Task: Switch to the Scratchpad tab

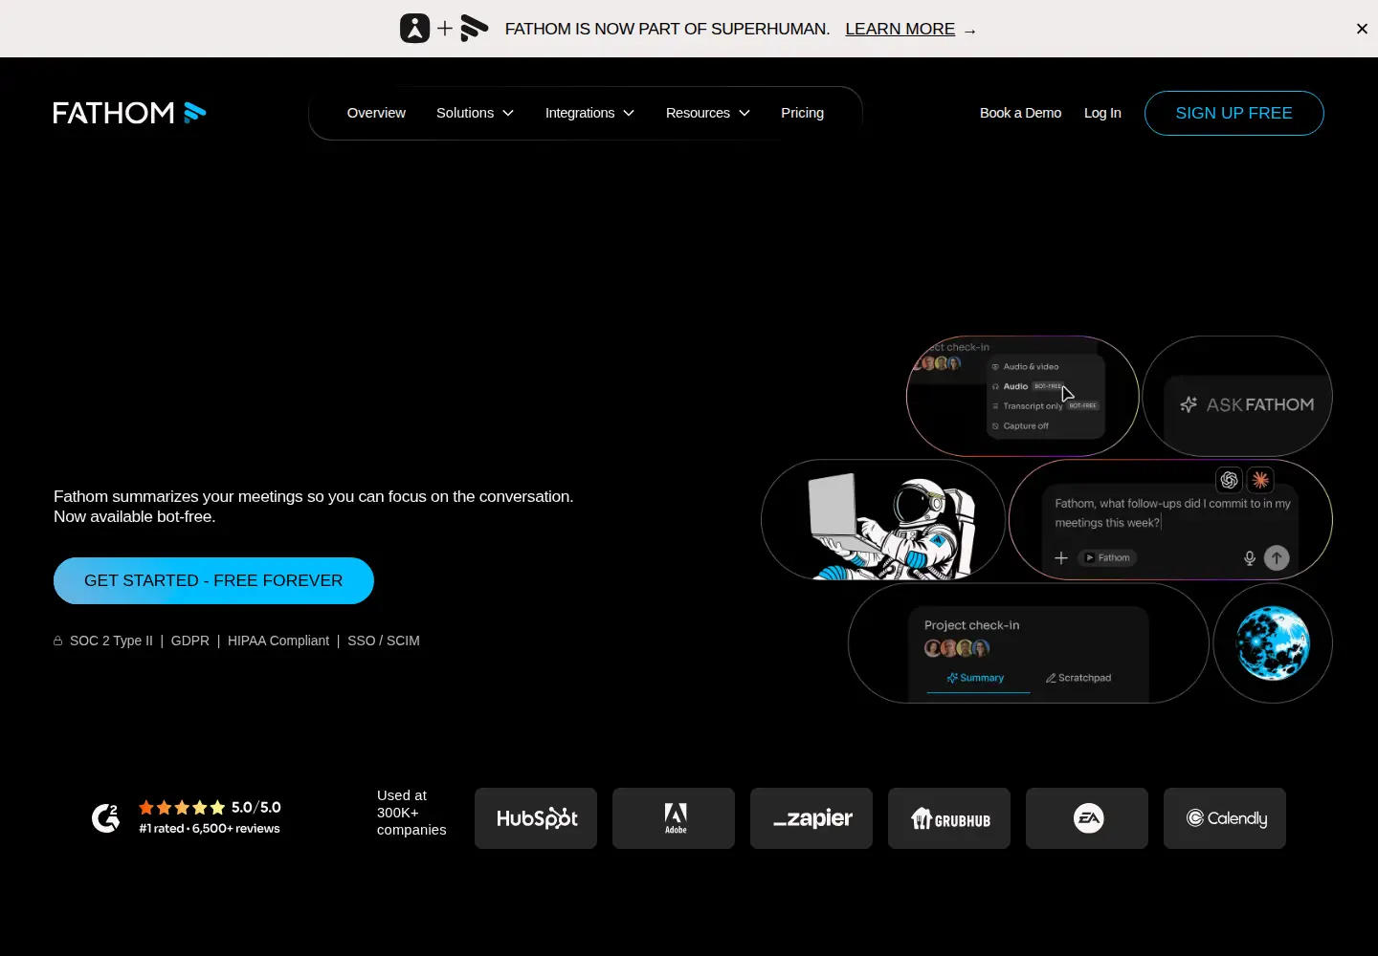Action: click(x=1078, y=678)
